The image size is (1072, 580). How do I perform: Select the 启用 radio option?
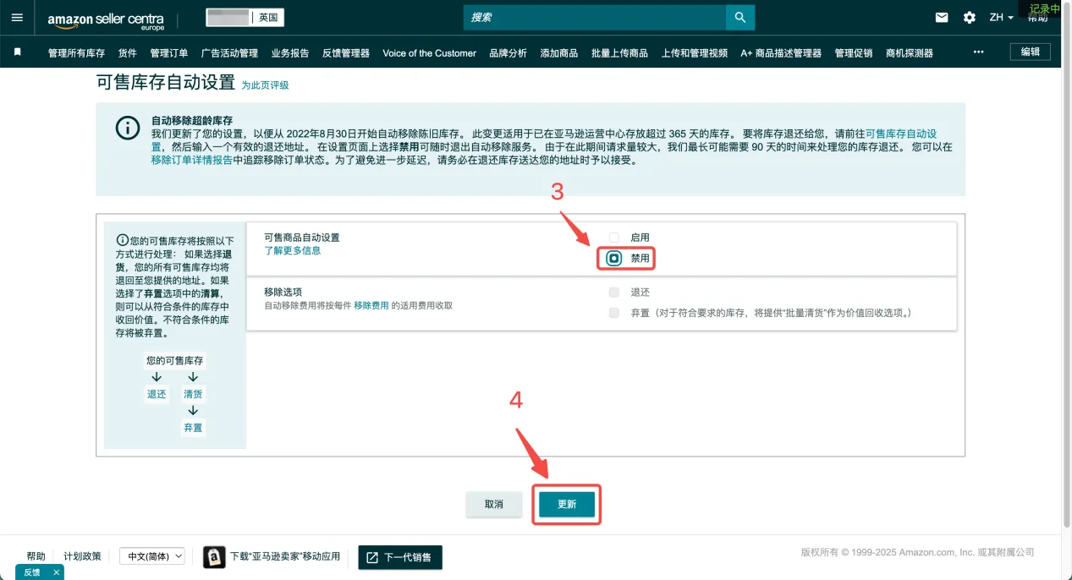(x=614, y=238)
